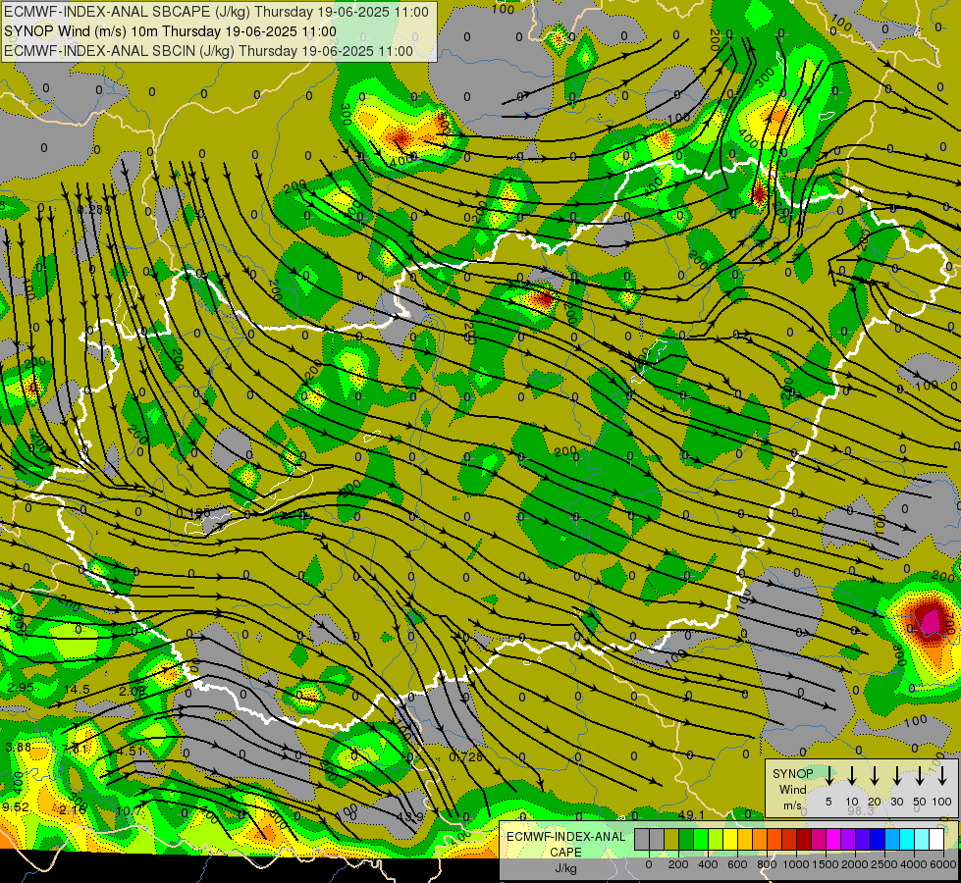Click the 10.7 value on the map

click(129, 810)
